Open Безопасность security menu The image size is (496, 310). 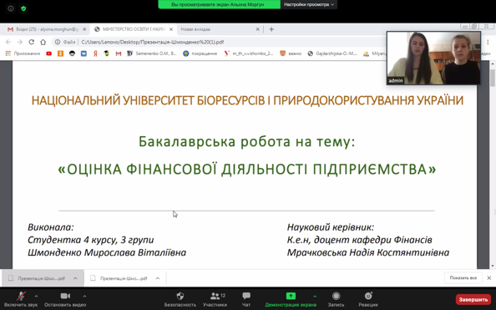pos(180,299)
